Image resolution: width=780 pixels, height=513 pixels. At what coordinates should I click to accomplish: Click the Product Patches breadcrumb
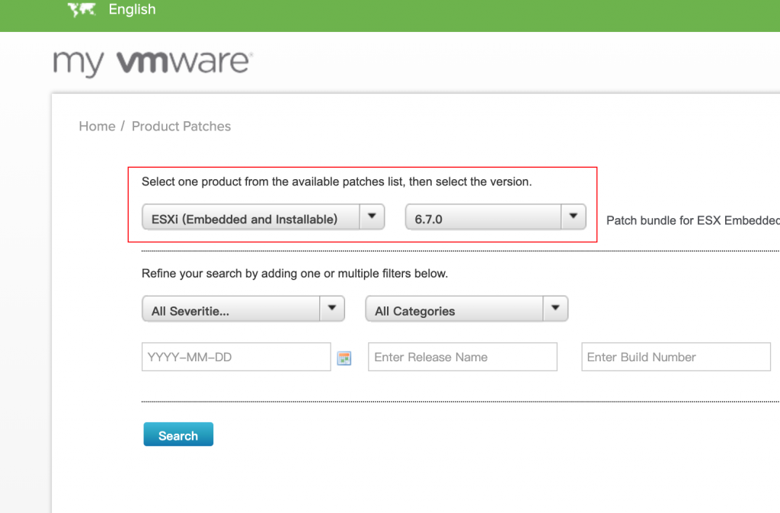(x=181, y=127)
